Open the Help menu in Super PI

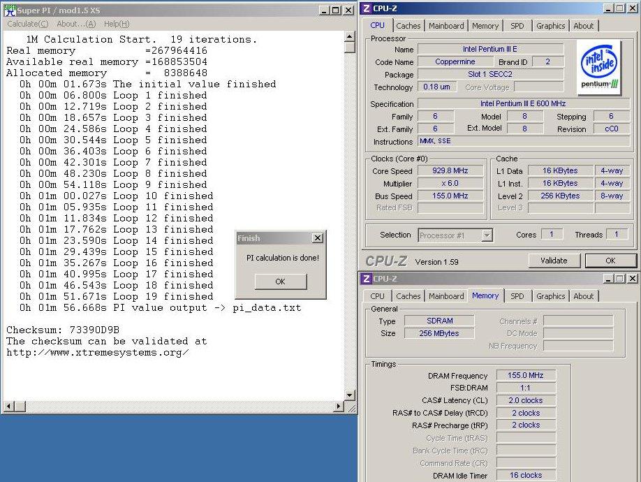(x=117, y=24)
